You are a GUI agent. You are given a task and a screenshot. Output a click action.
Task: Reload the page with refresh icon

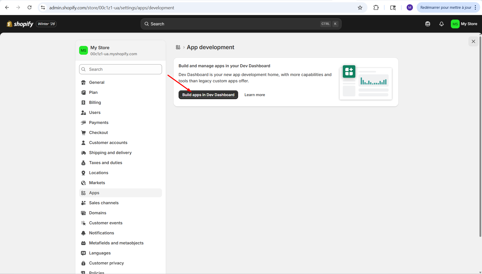(29, 8)
